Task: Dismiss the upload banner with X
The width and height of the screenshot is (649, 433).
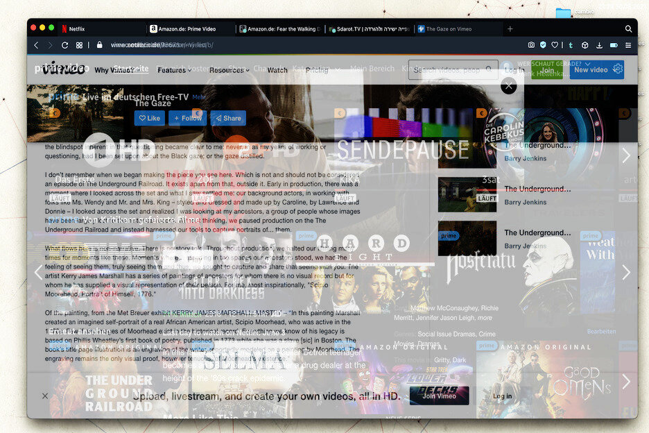Action: point(44,396)
